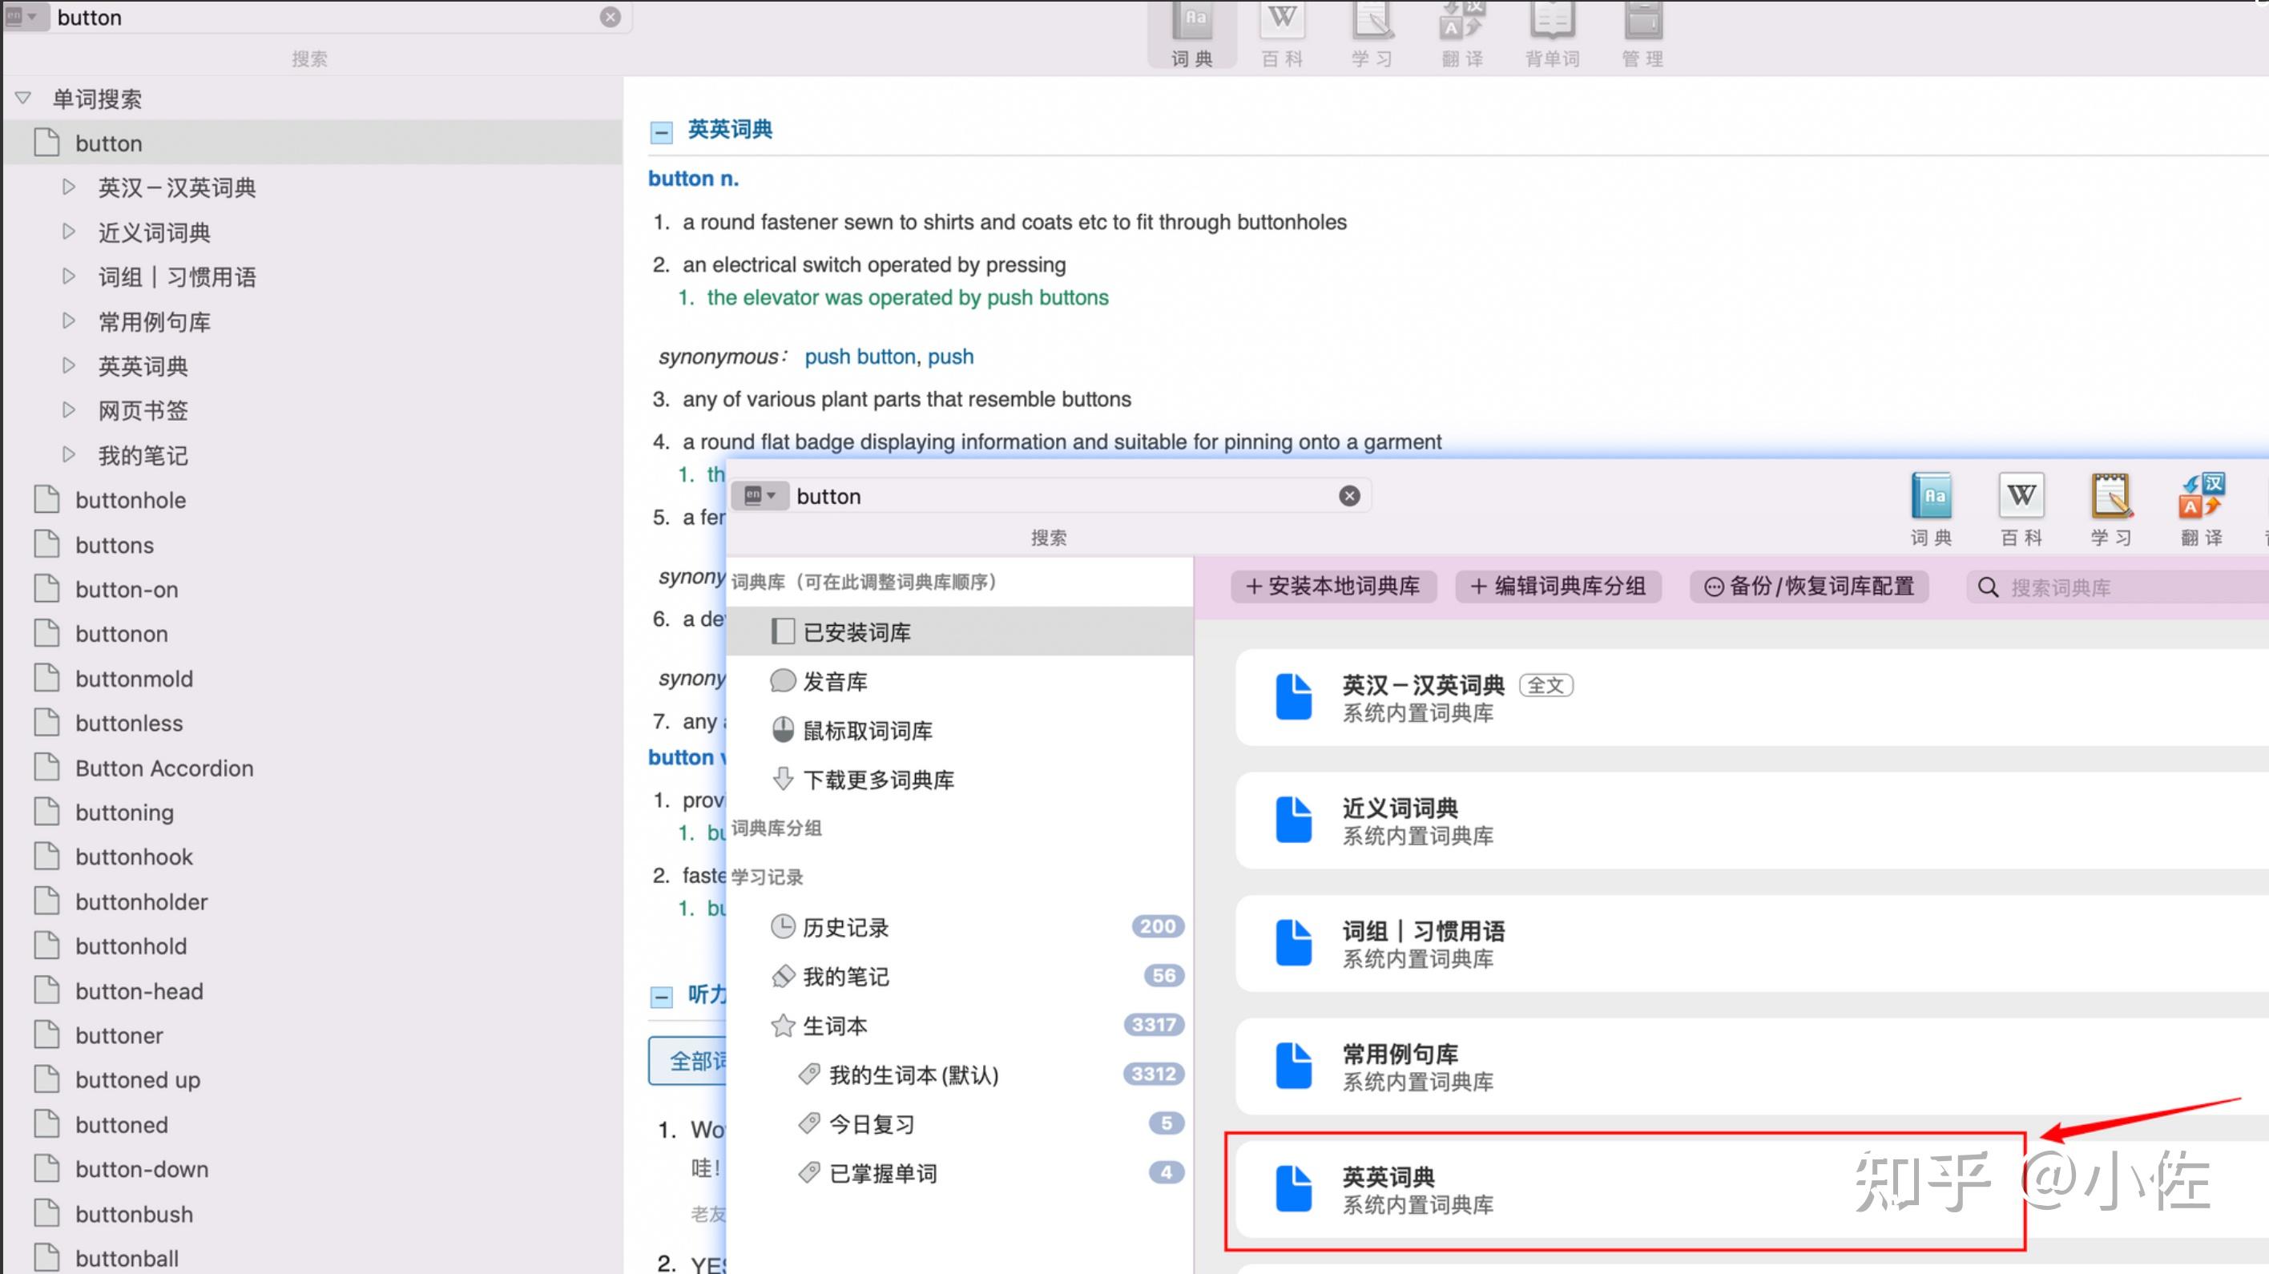Screen dimensions: 2269x1274
Task: Click document icon on 近义词词典 card
Action: (x=1293, y=820)
